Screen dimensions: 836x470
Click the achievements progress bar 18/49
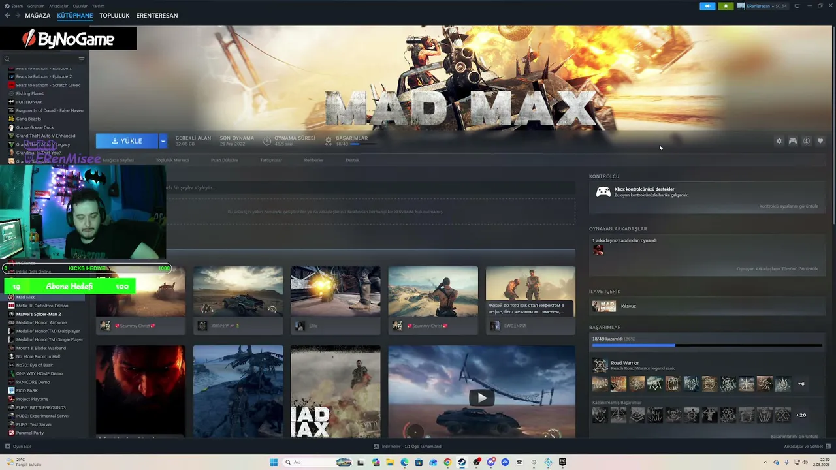pyautogui.click(x=707, y=345)
